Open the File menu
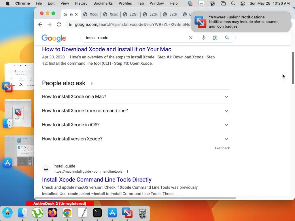This screenshot has height=221, width=295. pyautogui.click(x=39, y=3)
